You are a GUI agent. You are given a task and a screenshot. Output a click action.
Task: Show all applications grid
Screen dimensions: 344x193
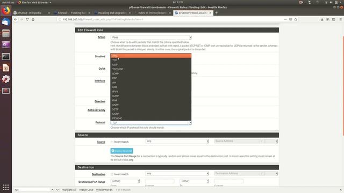pyautogui.click(x=6, y=187)
